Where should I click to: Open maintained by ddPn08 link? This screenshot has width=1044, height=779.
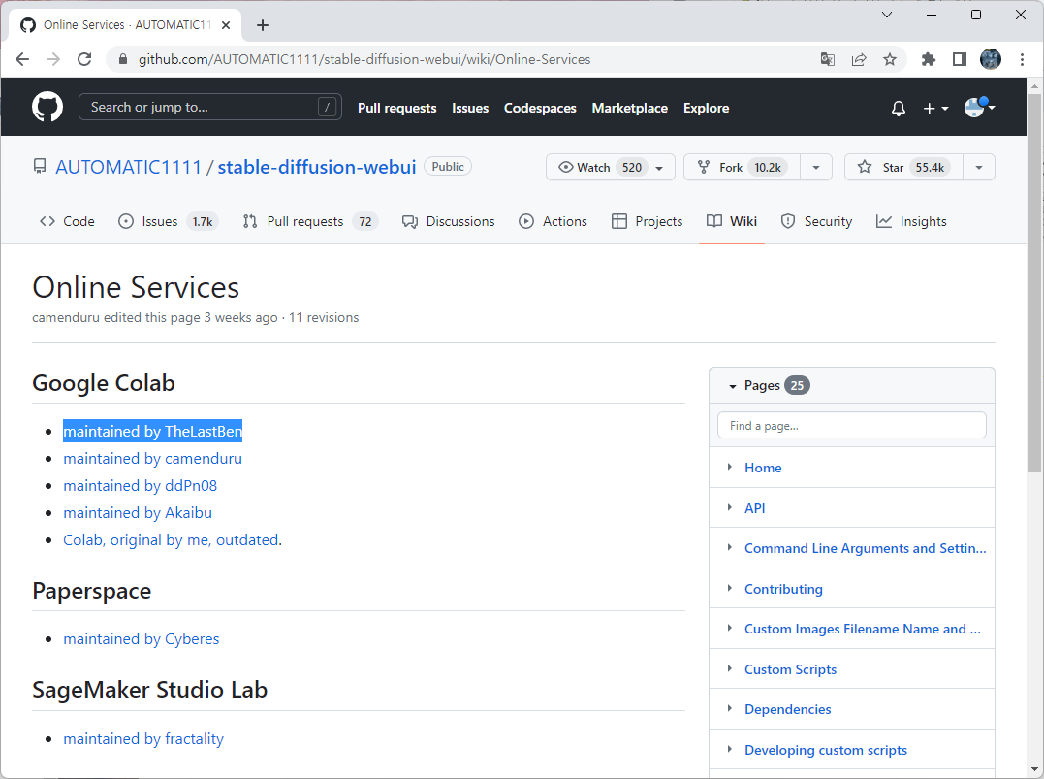pos(140,486)
